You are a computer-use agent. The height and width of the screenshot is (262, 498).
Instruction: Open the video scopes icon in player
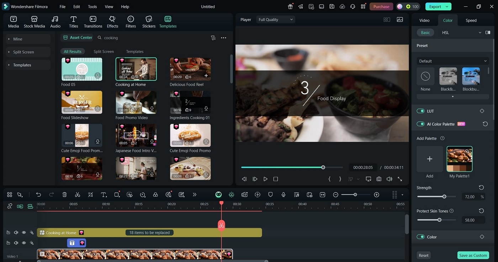point(400,20)
